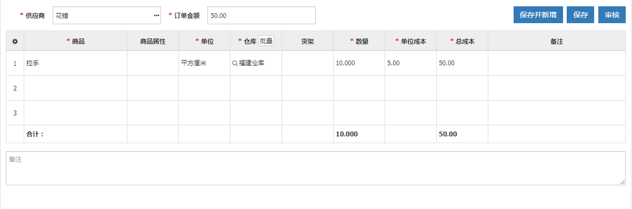The height and width of the screenshot is (209, 632).
Task: Click the 批量 batch button in 仓库 header
Action: (266, 41)
